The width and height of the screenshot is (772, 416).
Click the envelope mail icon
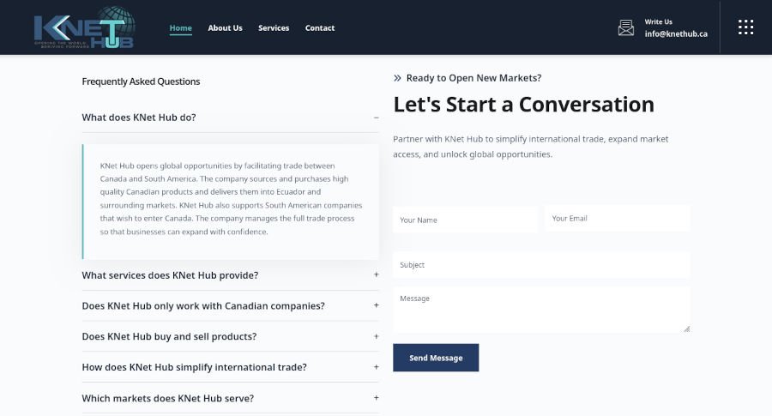pos(626,27)
